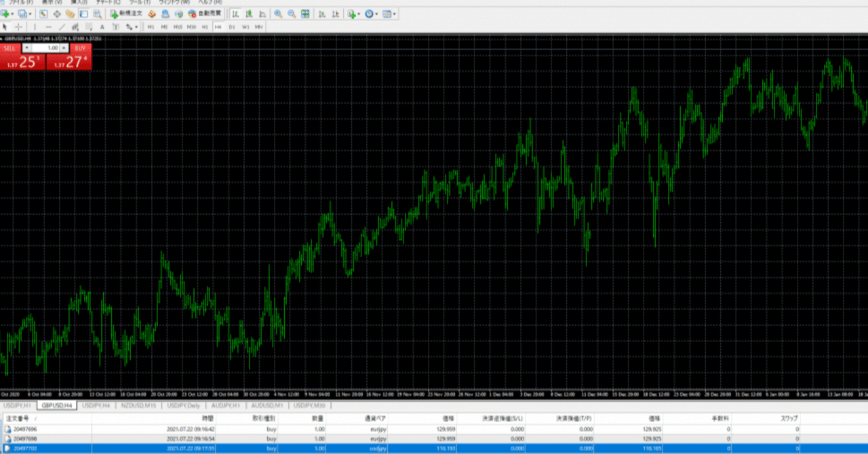The height and width of the screenshot is (454, 868).
Task: Select the horizontal line drawing tool
Action: pos(48,26)
